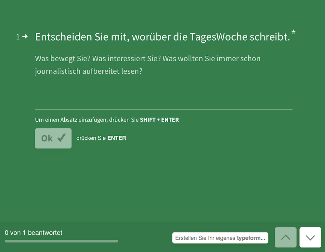The height and width of the screenshot is (252, 325).
Task: Click the description 'Was bewegt Sie?' text
Action: (63, 59)
